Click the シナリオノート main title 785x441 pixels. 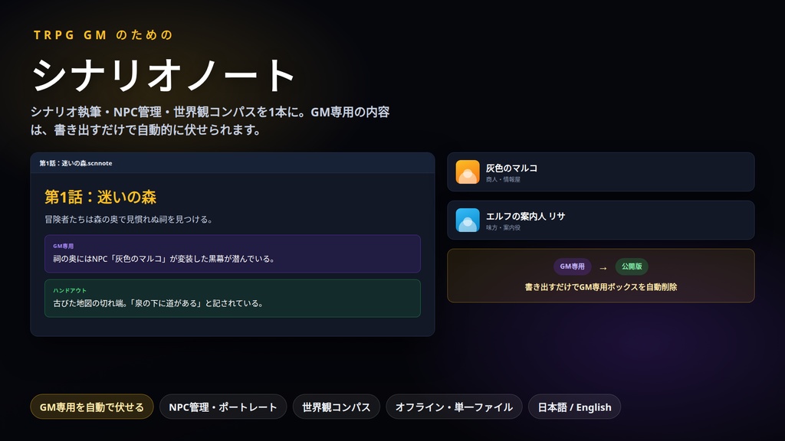(x=163, y=75)
